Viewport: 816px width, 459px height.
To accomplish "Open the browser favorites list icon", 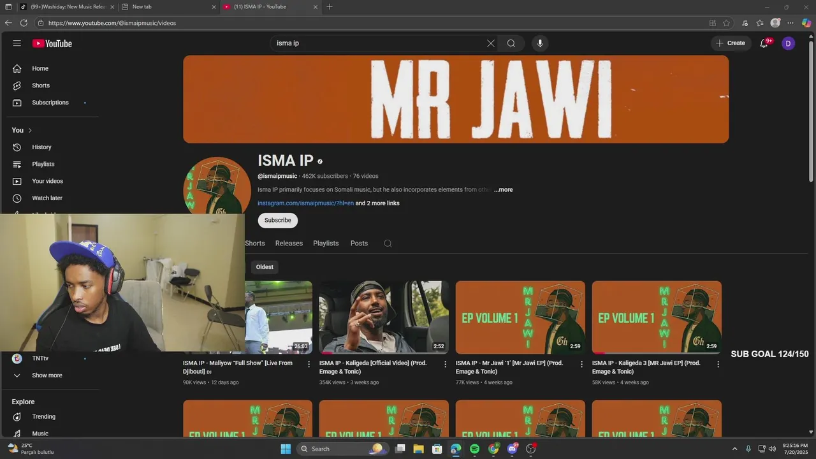I will pyautogui.click(x=760, y=23).
